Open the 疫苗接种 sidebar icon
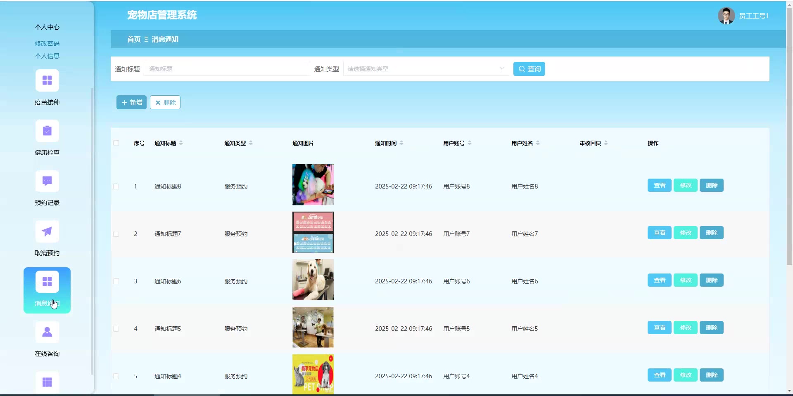This screenshot has height=396, width=793. [47, 80]
